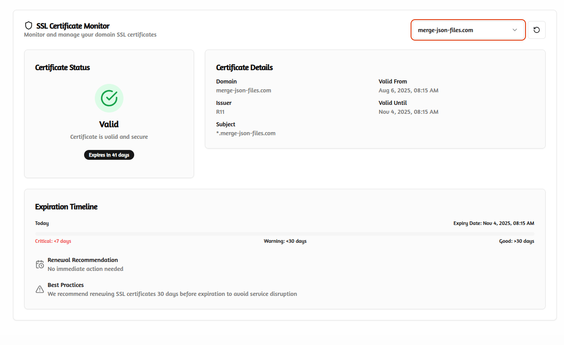Click the red "Critical: <7 days" label
Screen dimensions: 564x345
click(x=53, y=241)
